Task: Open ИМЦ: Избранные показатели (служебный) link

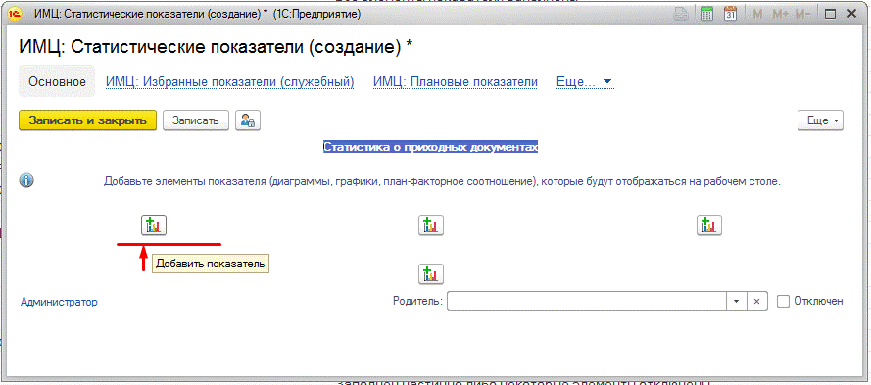Action: click(230, 82)
